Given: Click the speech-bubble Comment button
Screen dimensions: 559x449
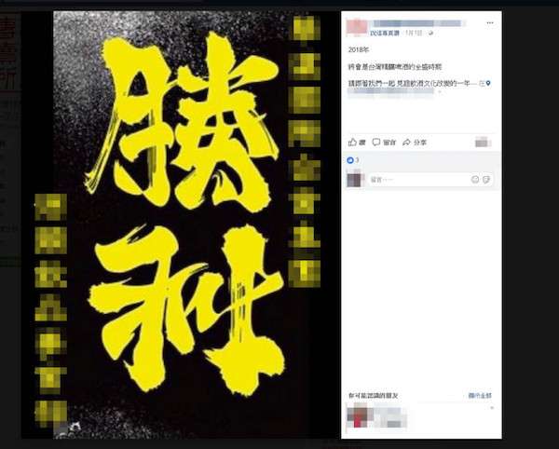Looking at the screenshot, I should click(384, 143).
